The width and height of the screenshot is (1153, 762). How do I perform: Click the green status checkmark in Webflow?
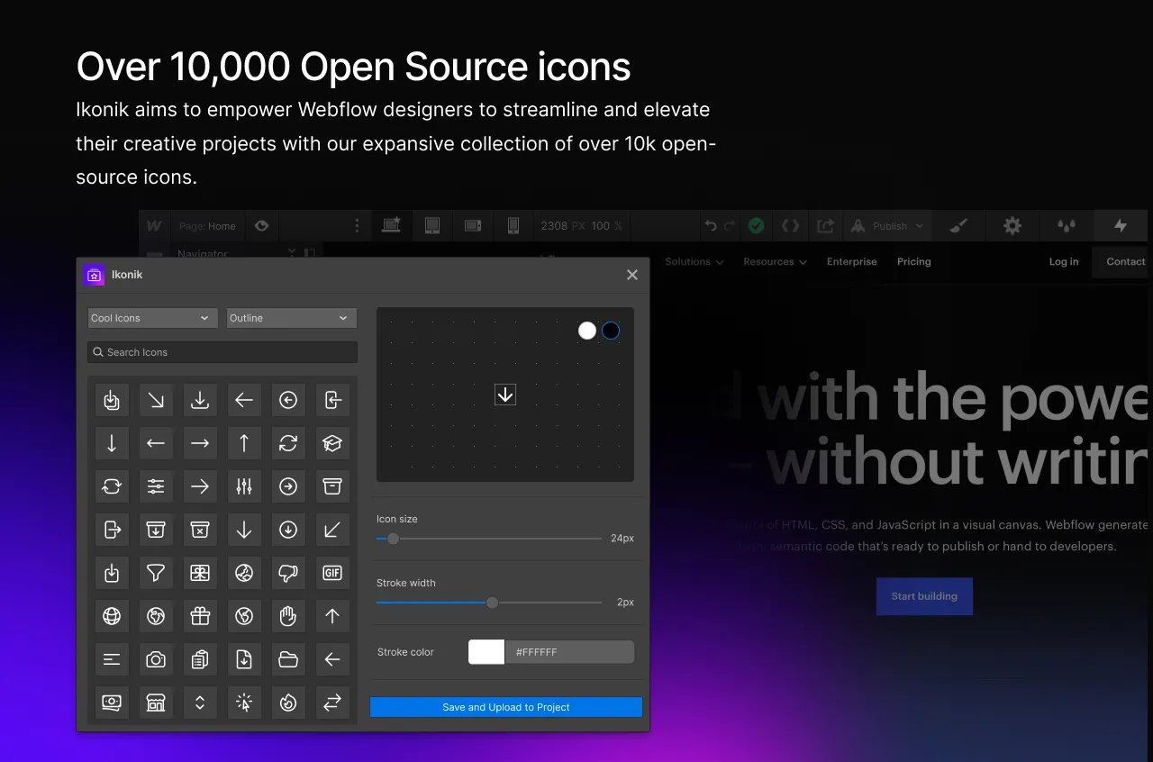(x=757, y=226)
